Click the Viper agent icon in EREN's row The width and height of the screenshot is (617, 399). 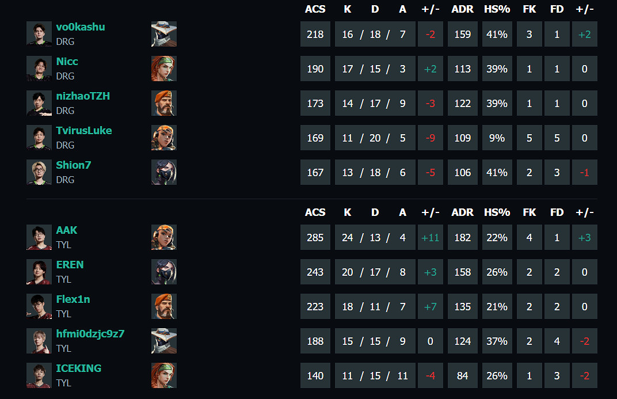(x=164, y=272)
